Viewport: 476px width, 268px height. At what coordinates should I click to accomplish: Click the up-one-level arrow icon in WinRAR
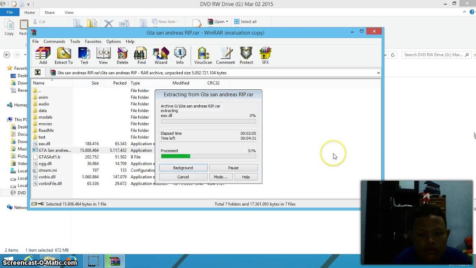point(38,73)
